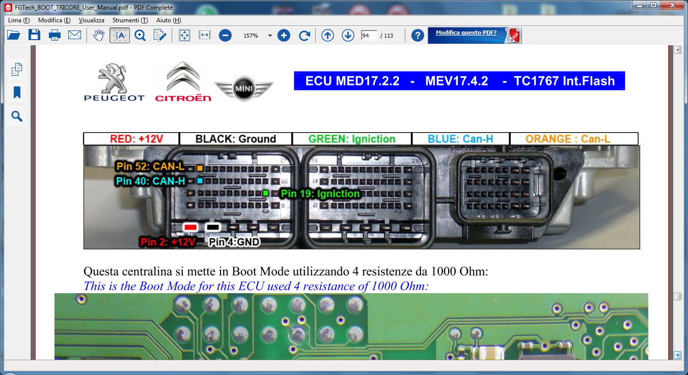This screenshot has height=375, width=688.
Task: Open zoom percentage dropdown arrow
Action: coord(270,36)
